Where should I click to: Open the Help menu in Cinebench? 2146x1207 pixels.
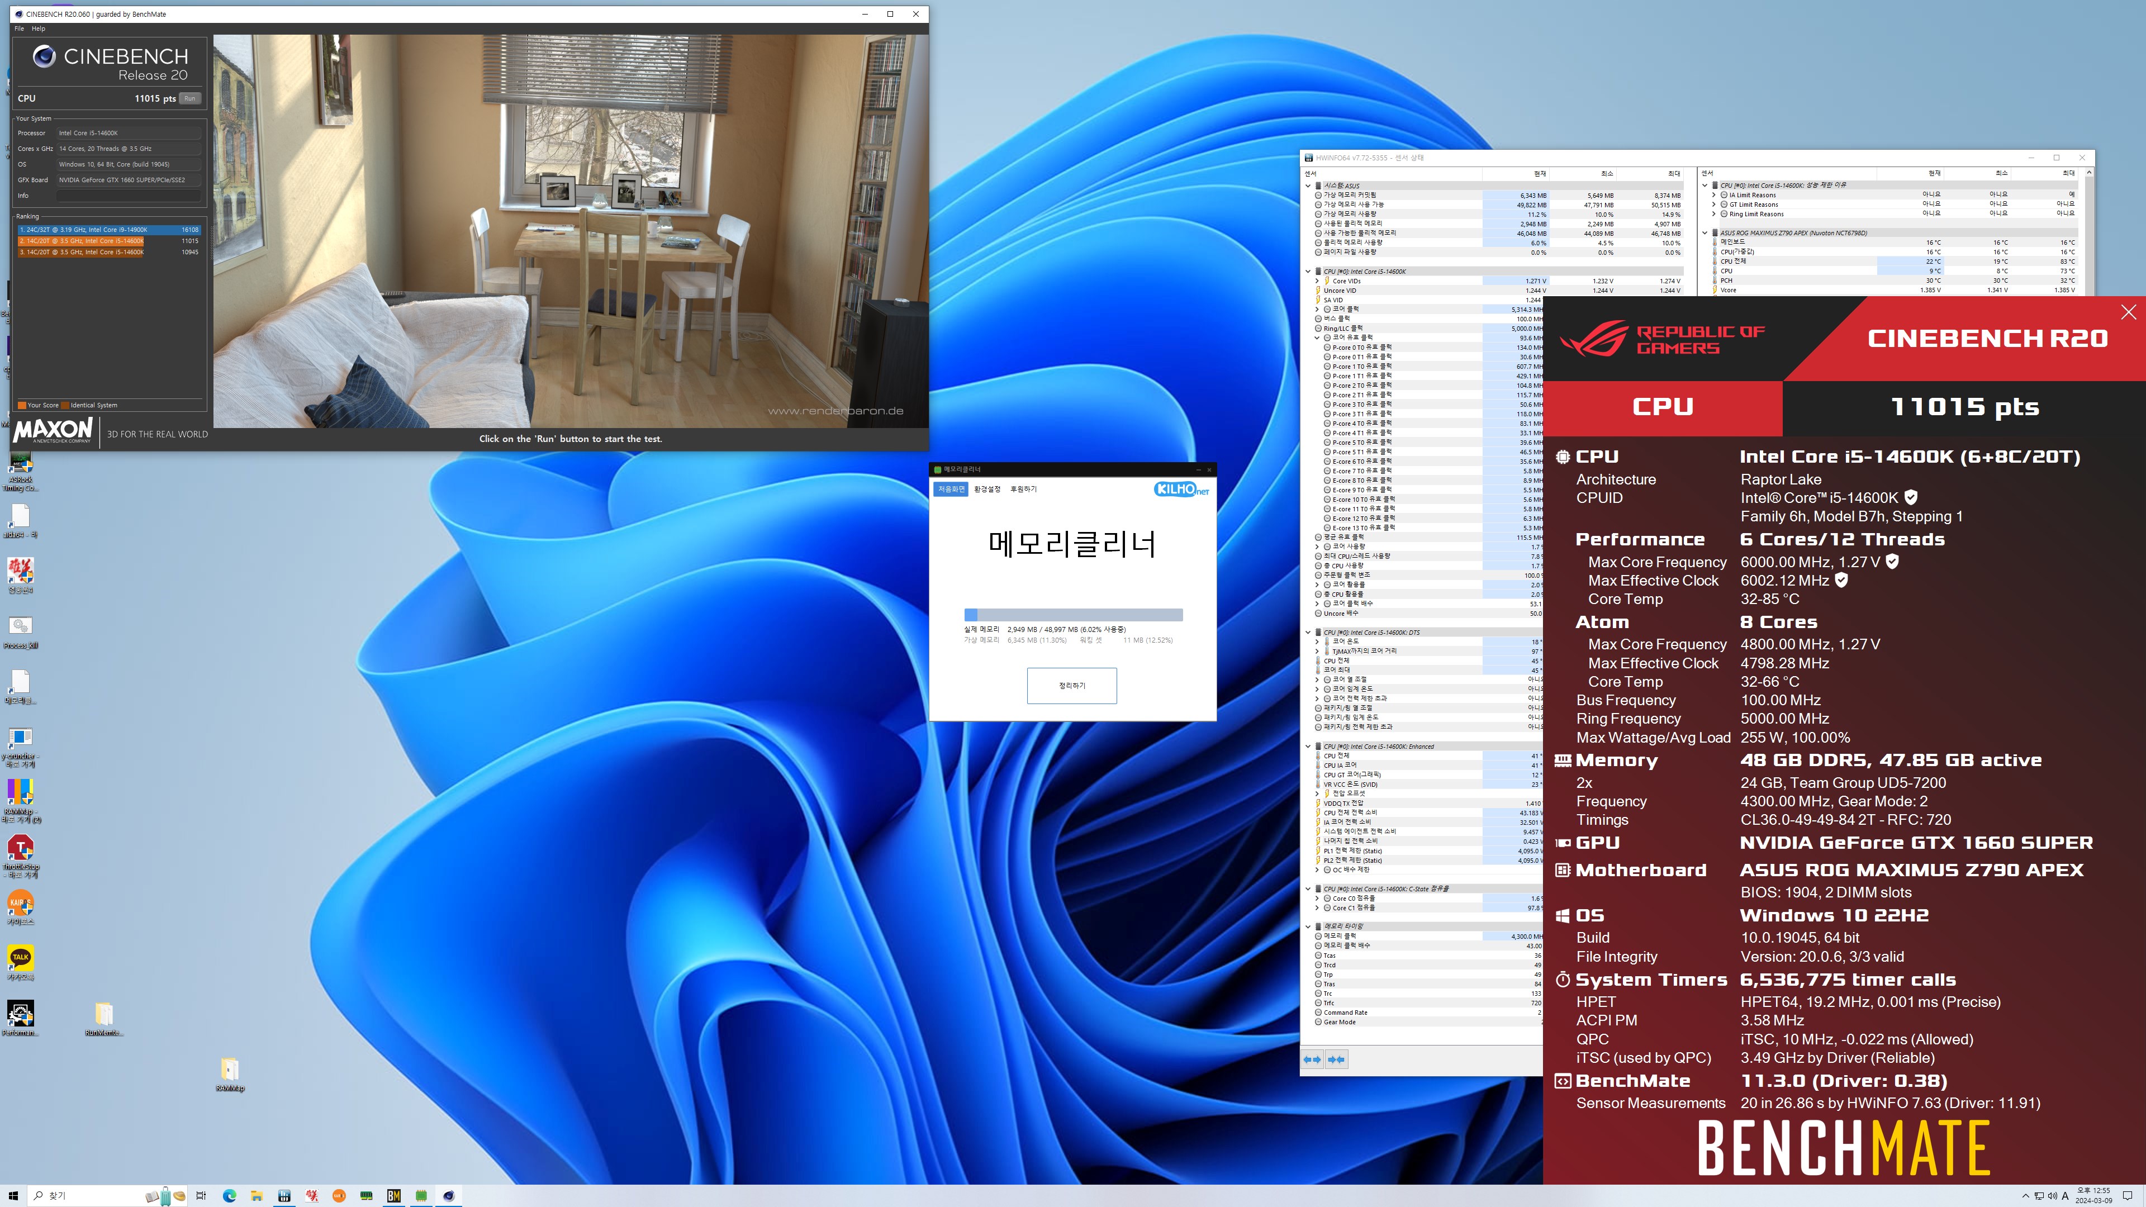(x=39, y=28)
